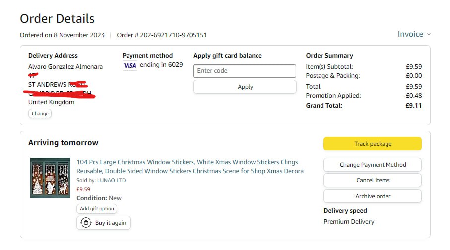Click the LUNAO LTD seller name
450x250 pixels.
point(112,180)
